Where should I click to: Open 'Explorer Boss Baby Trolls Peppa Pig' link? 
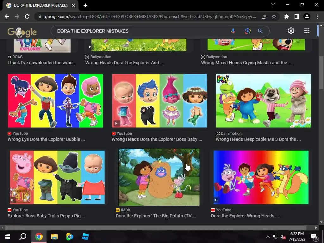point(47,216)
